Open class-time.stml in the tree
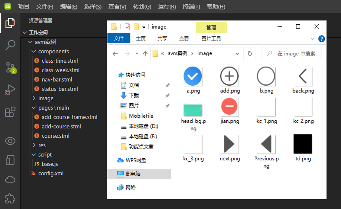Viewport: 341px width, 209px height. tap(60, 61)
